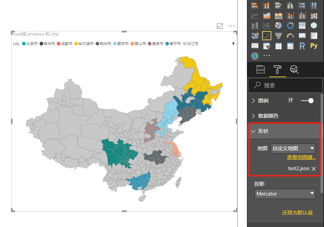
Task: Open the Mercator projection dropdown
Action: tap(284, 194)
